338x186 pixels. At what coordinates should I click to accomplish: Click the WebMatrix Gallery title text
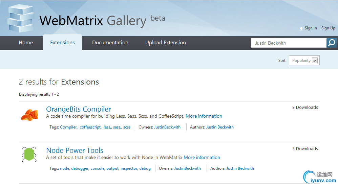click(x=93, y=21)
